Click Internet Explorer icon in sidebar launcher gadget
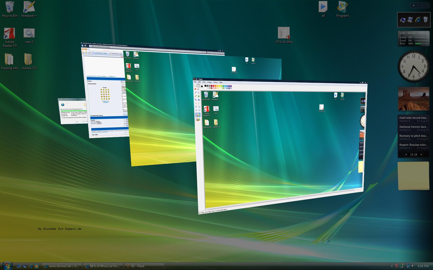Viewport: 433px width, 270px height. (x=418, y=19)
